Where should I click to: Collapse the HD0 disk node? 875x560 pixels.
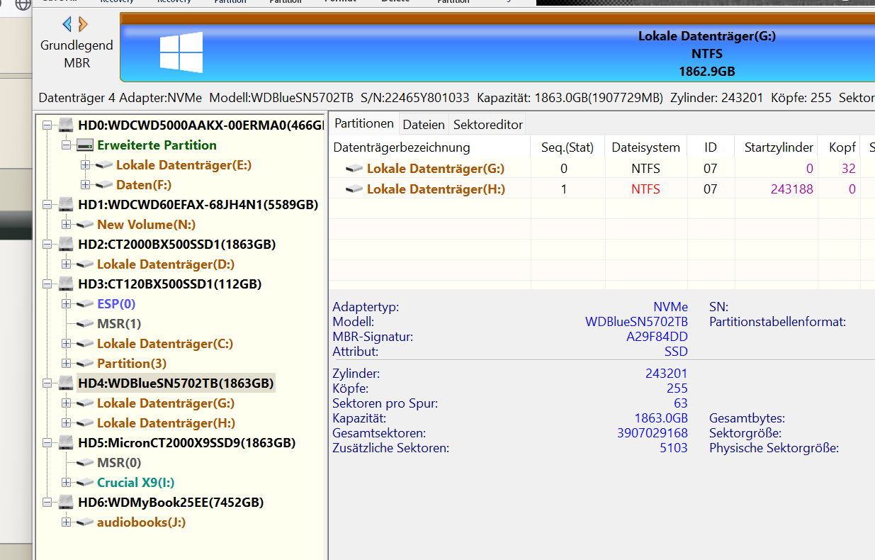(47, 125)
